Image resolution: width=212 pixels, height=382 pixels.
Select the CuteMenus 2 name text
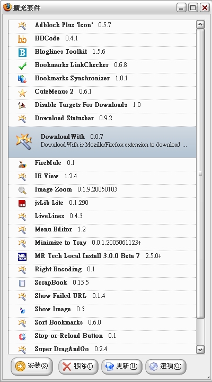point(54,92)
